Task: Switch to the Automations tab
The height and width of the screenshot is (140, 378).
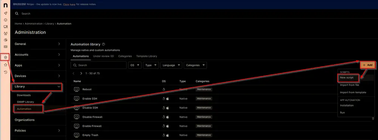Action: point(81,56)
